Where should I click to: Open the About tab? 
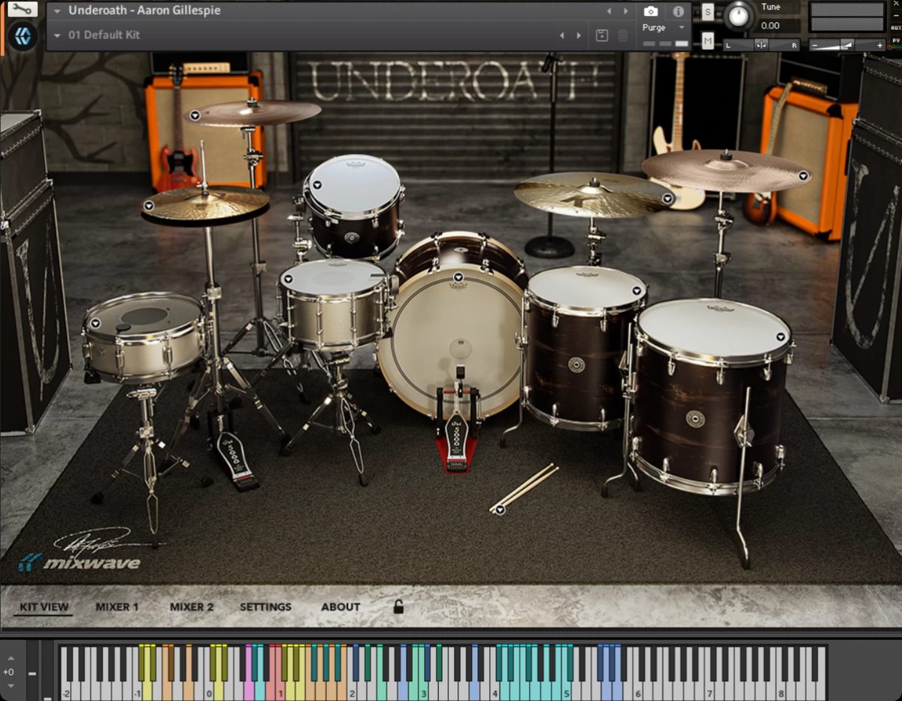(341, 607)
